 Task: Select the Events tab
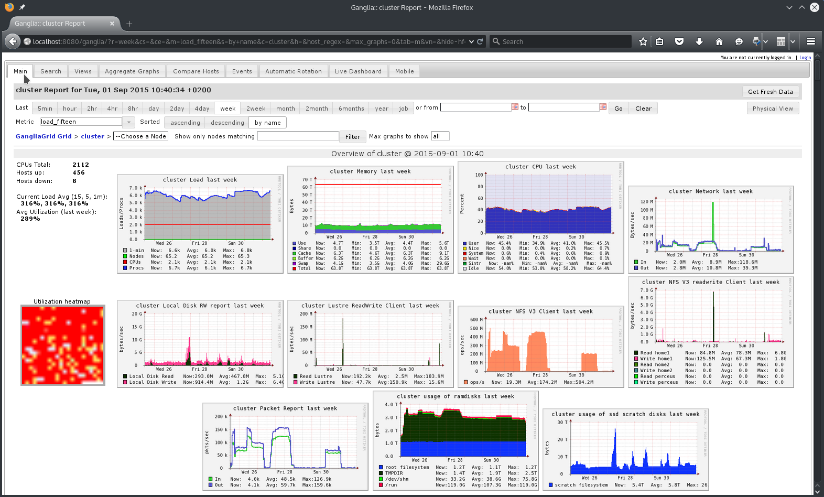tap(242, 71)
